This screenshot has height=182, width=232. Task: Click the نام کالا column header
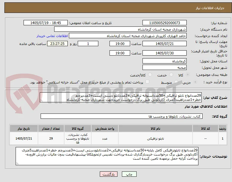tap(155, 128)
